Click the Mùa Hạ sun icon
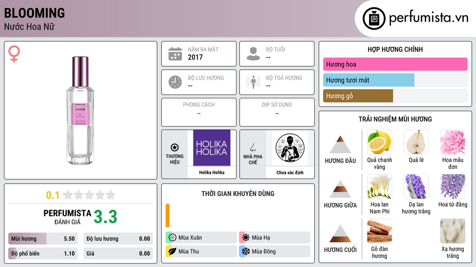 [246, 238]
